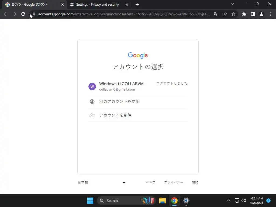The height and width of the screenshot is (207, 276).
Task: Open the volume speaker tray icon
Action: click(244, 201)
